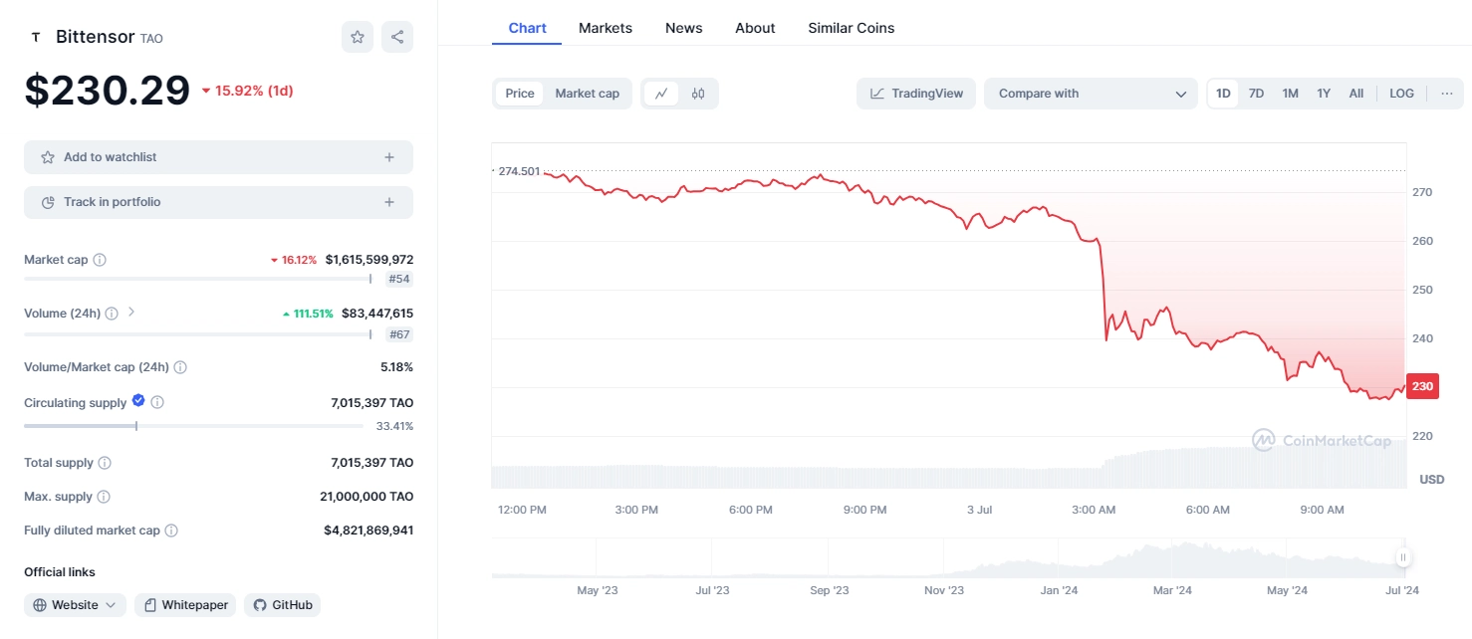
Task: Click the info icon next to Volume (24h)
Action: click(112, 314)
